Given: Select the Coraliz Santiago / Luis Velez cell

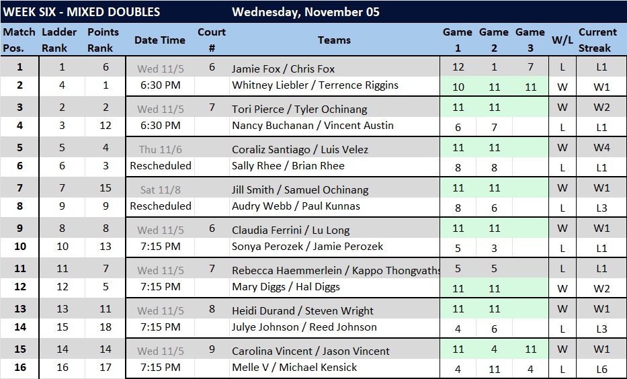Looking at the screenshot, I should tap(300, 149).
